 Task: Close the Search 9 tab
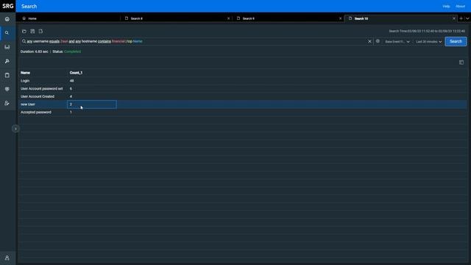click(x=340, y=18)
